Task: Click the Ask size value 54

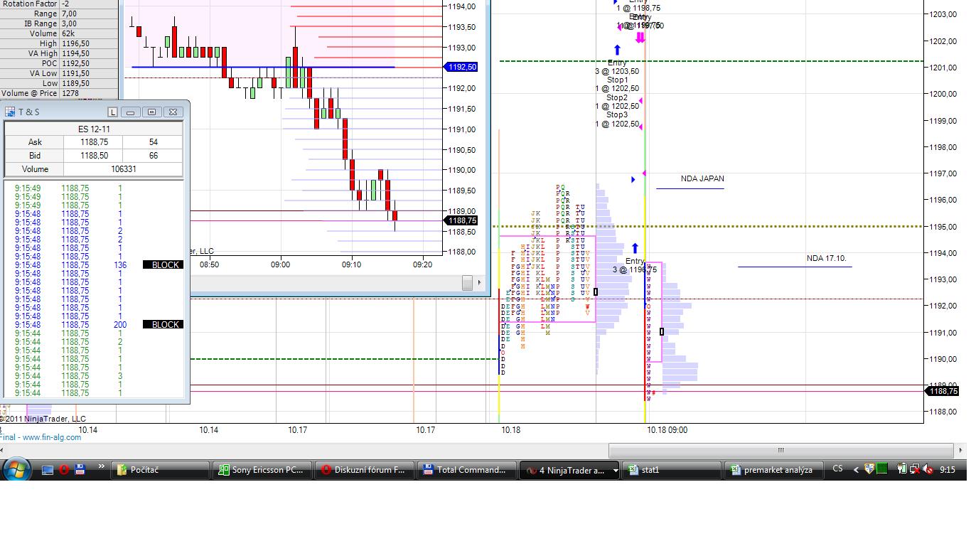Action: [153, 142]
